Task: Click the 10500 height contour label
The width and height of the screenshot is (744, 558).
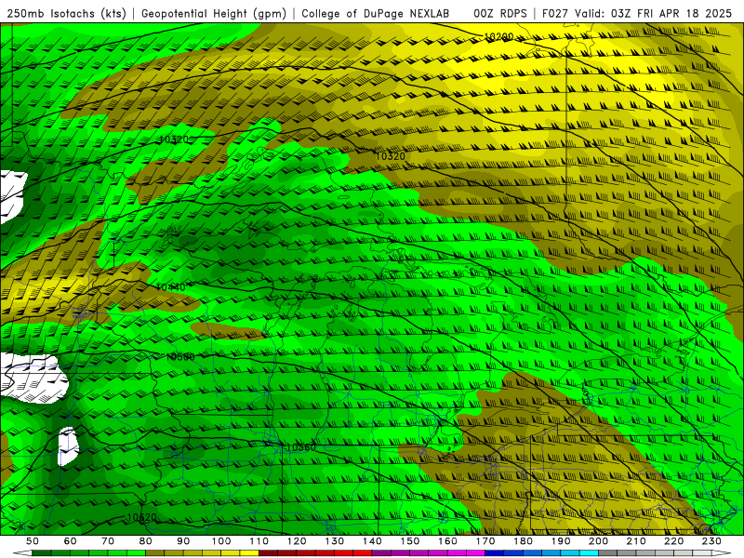Action: pyautogui.click(x=180, y=357)
